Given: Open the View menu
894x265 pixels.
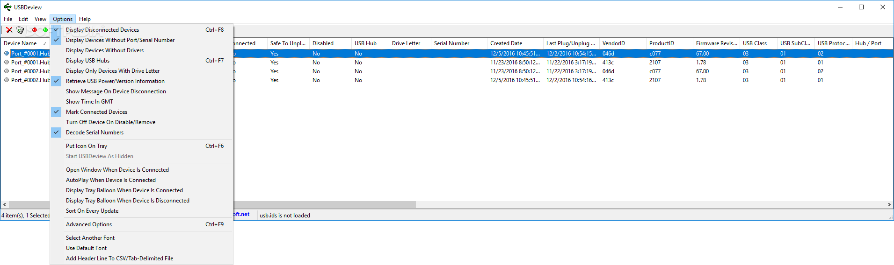Looking at the screenshot, I should coord(40,19).
